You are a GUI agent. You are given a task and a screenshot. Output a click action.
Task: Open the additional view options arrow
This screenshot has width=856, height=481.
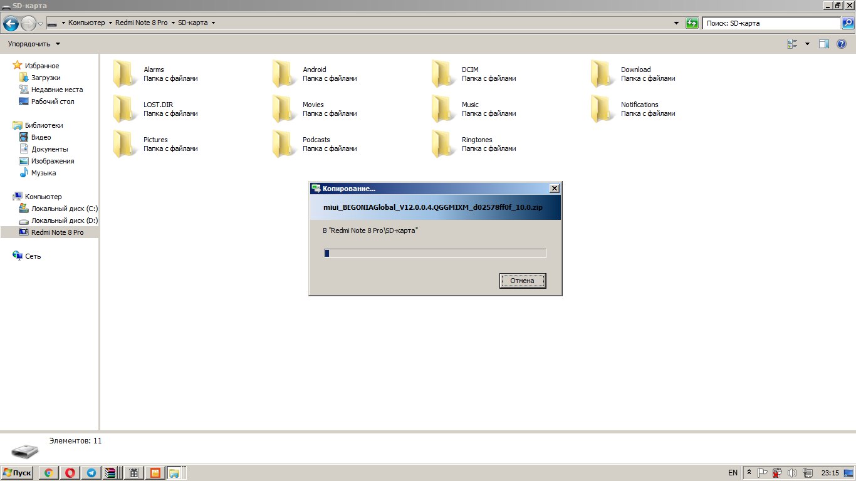(807, 44)
